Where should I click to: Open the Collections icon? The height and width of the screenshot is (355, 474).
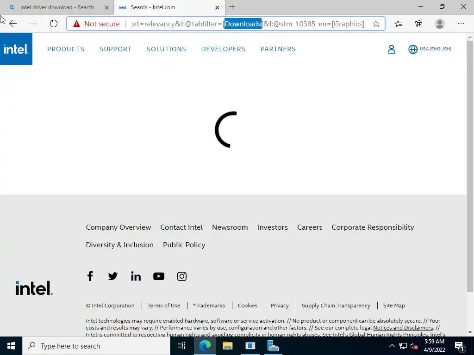(418, 24)
